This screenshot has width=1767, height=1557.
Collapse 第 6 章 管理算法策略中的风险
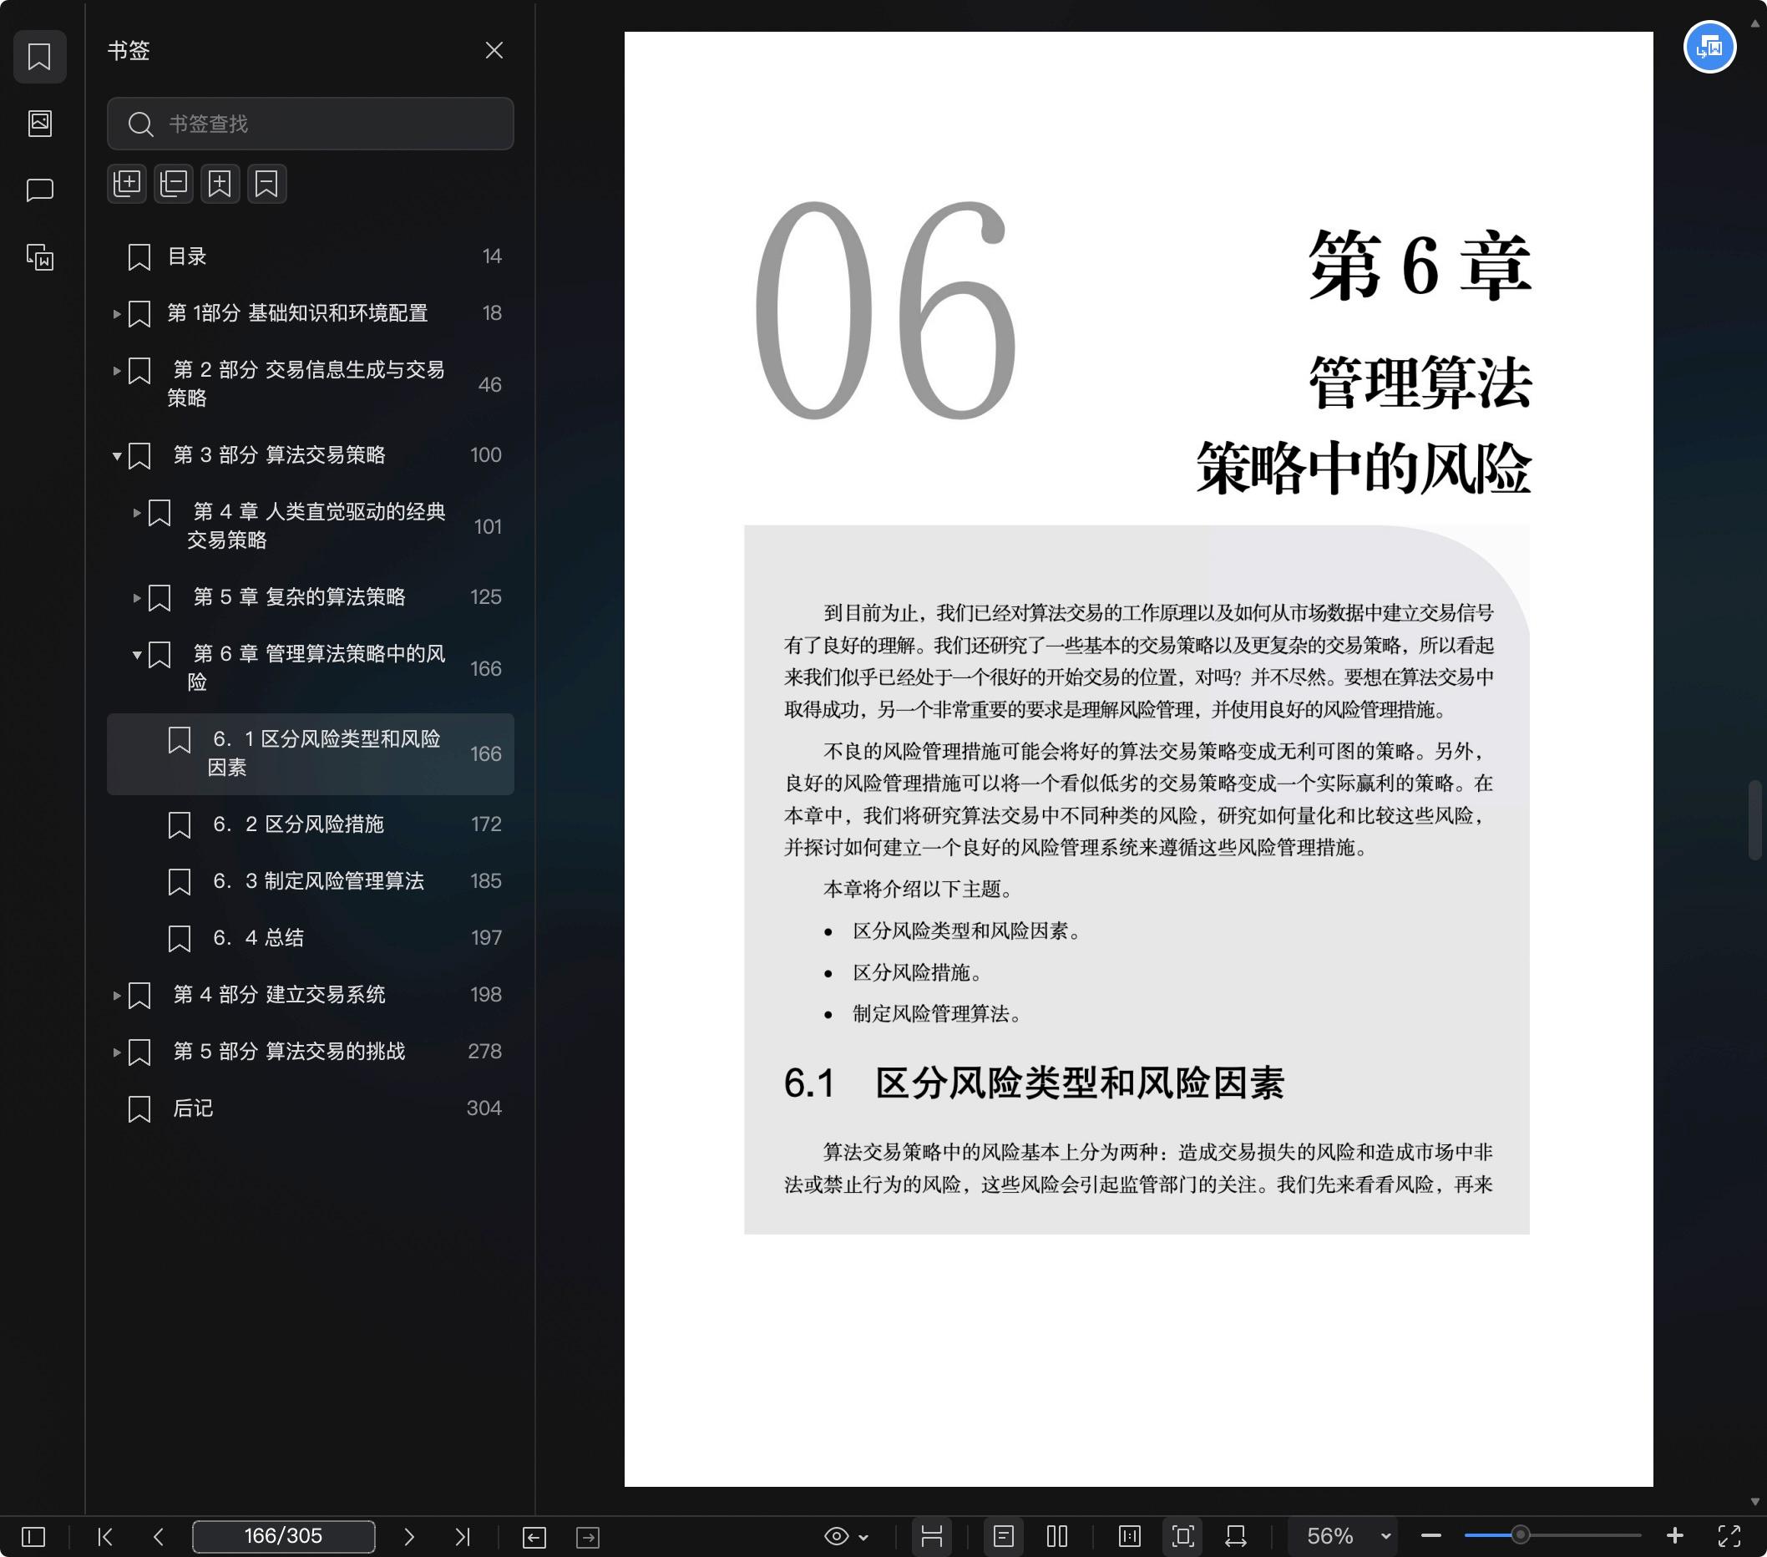[x=137, y=654]
